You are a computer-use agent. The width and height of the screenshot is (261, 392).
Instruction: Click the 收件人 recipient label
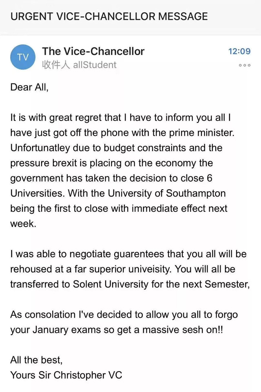click(x=56, y=65)
